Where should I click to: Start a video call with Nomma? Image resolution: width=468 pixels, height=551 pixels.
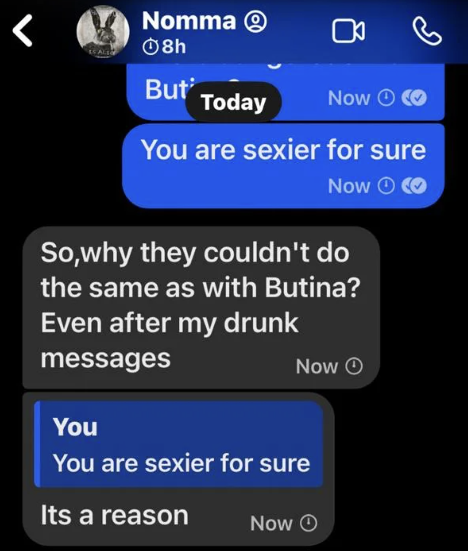[x=348, y=30]
